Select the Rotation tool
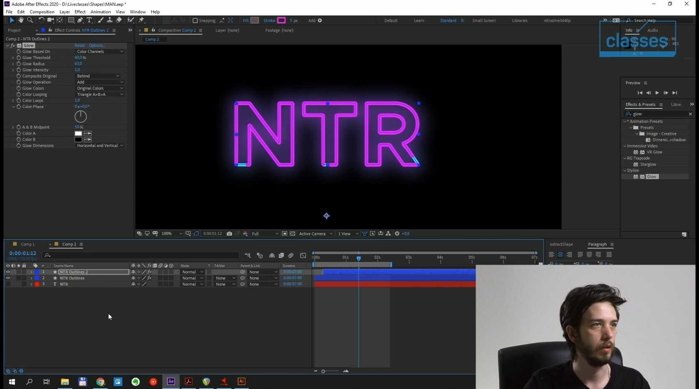This screenshot has width=699, height=389. pos(41,20)
